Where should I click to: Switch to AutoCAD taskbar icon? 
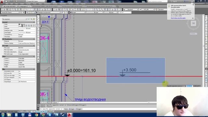point(70,115)
